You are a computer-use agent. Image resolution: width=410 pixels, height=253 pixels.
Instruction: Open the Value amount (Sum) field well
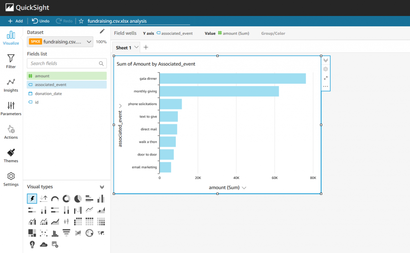[233, 34]
